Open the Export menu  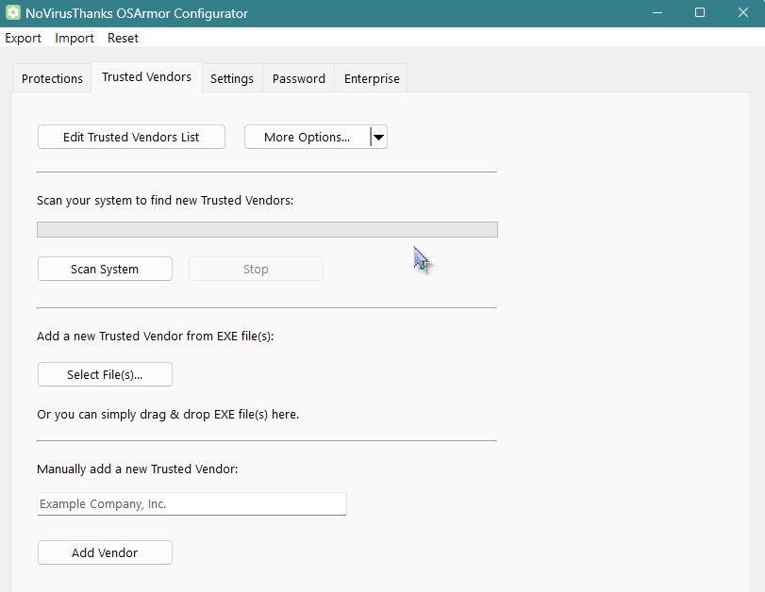tap(23, 38)
